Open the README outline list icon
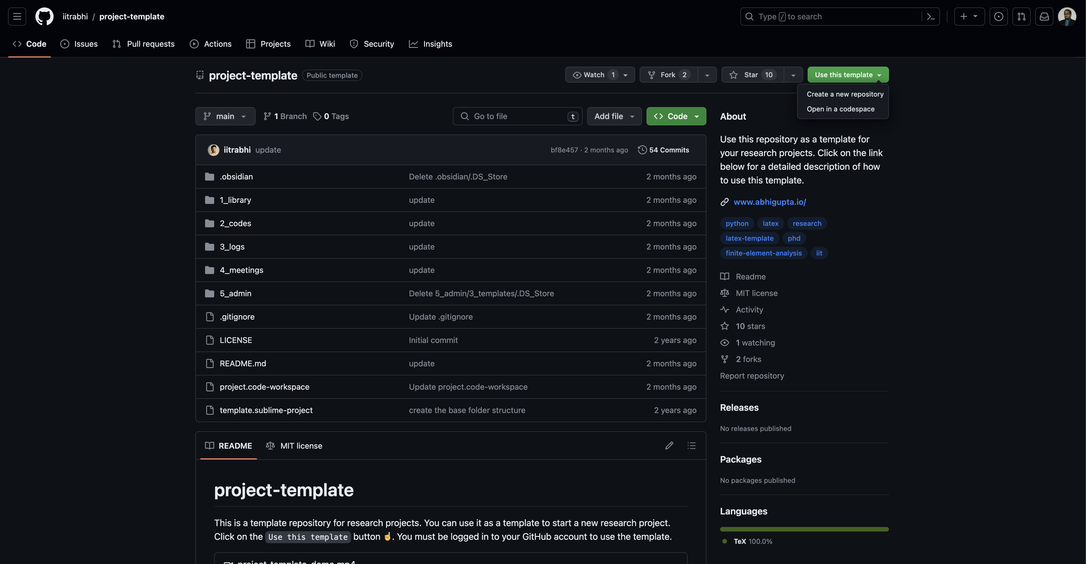 (691, 445)
